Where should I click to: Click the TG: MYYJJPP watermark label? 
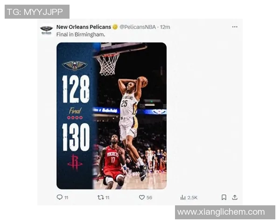coord(37,12)
